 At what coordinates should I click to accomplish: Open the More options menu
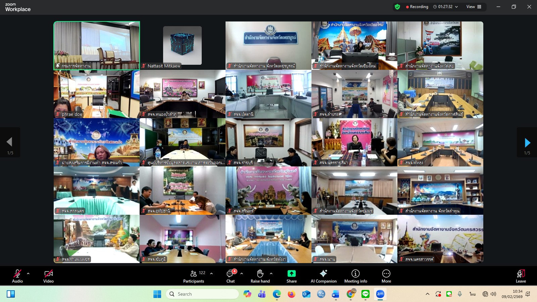[x=386, y=273]
